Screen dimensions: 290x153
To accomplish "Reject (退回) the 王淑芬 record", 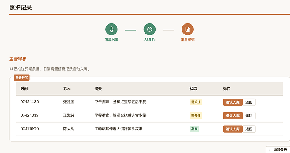I will 249,116.
